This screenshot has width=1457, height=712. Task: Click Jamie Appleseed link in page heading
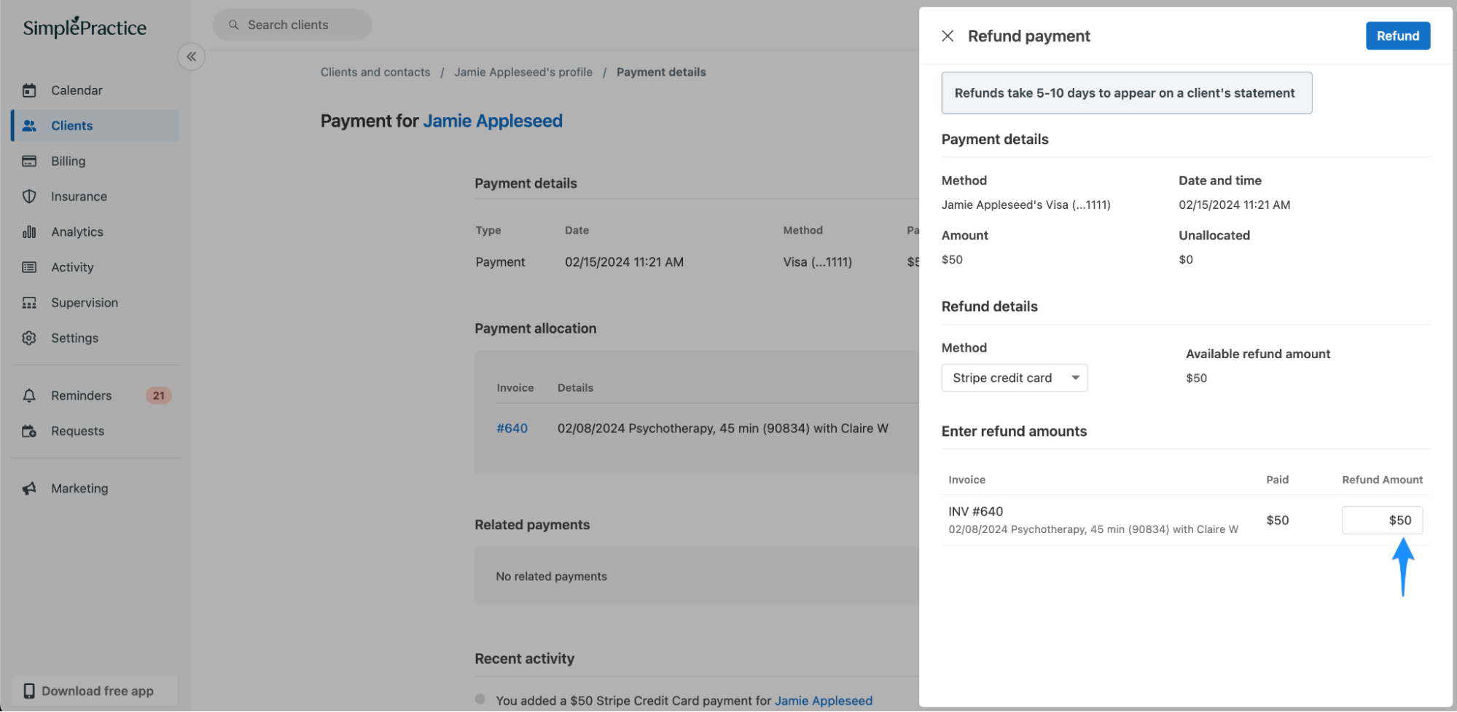point(493,121)
